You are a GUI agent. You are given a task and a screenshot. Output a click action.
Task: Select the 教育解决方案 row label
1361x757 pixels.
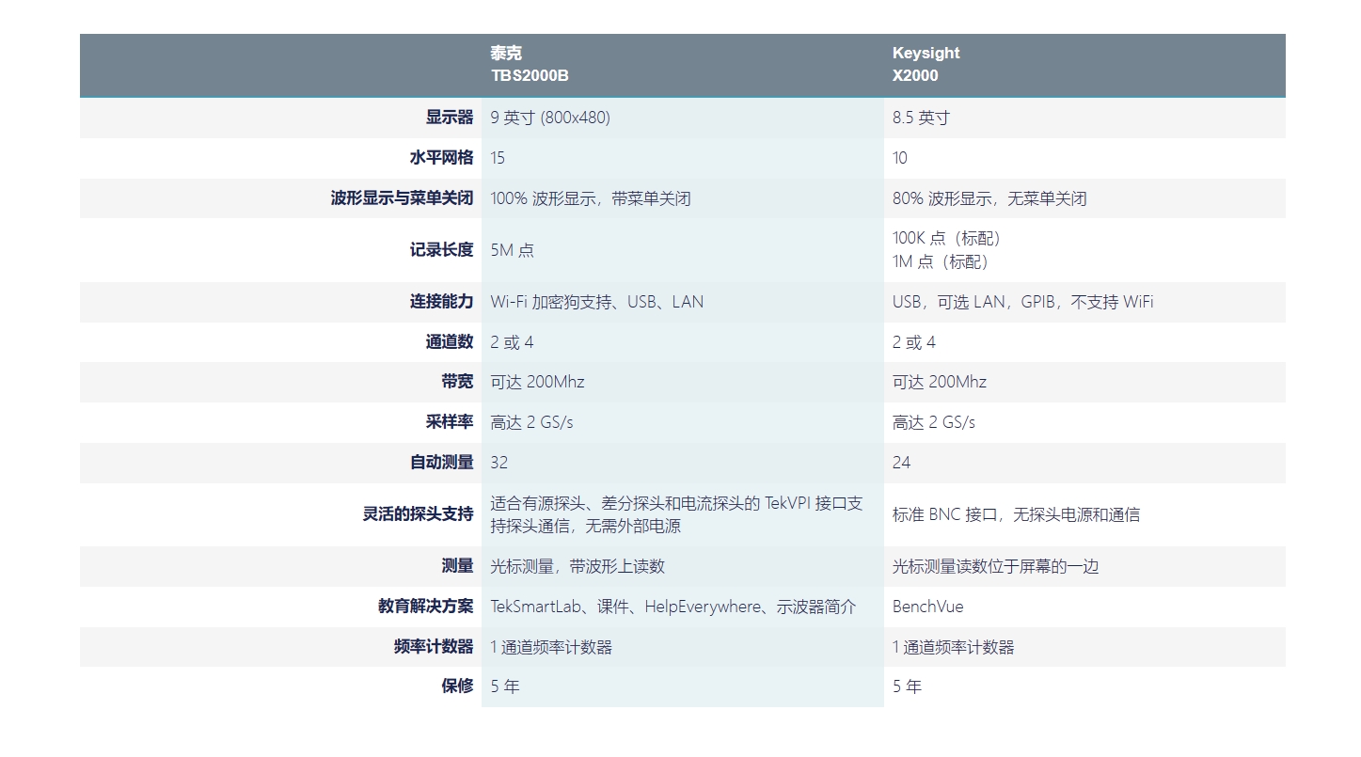425,607
